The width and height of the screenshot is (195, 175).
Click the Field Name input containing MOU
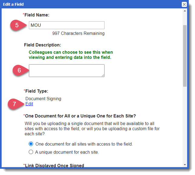(x=67, y=25)
